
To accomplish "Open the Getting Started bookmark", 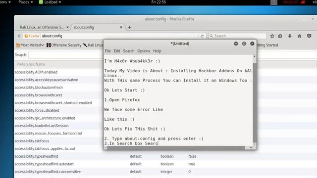I will 267,45.
